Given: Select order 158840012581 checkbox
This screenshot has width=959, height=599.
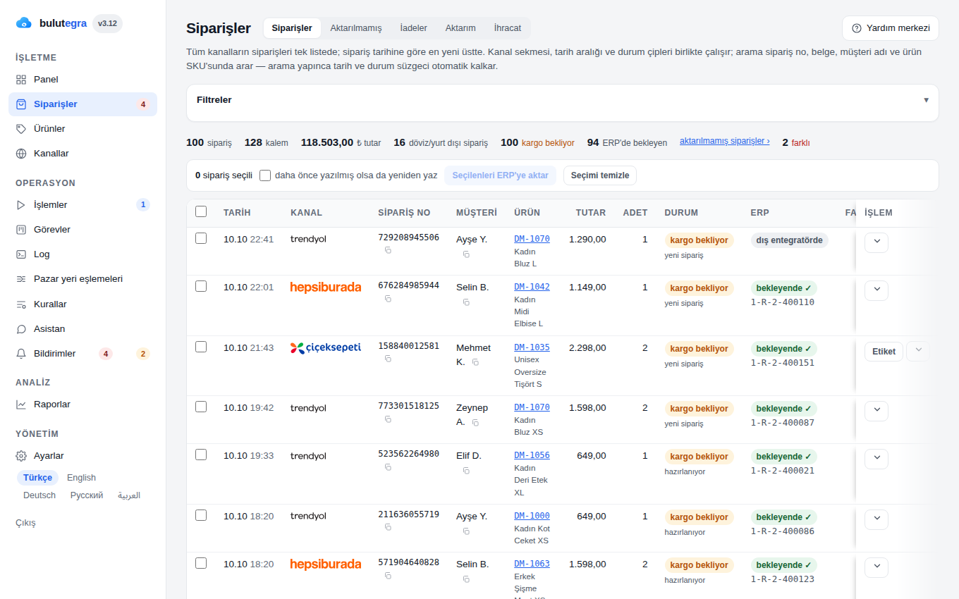Looking at the screenshot, I should click(201, 347).
